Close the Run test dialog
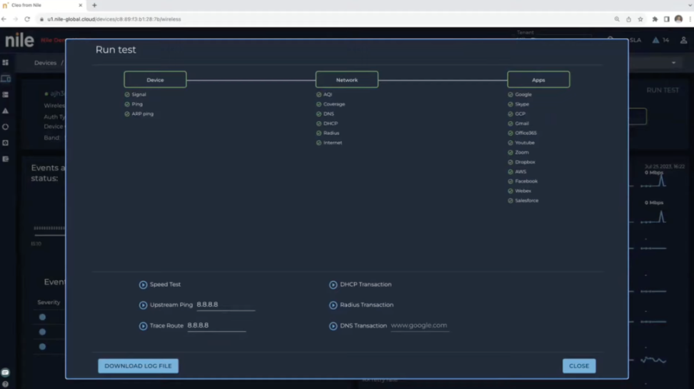694x389 pixels. tap(578, 366)
